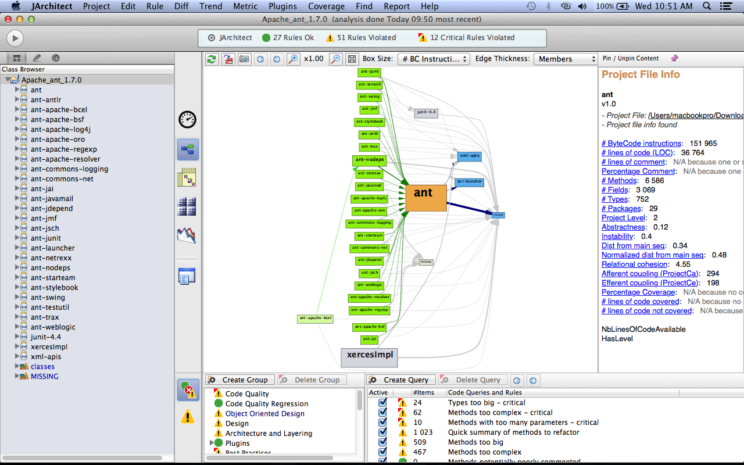Open the trend chart sidebar icon

click(x=187, y=235)
